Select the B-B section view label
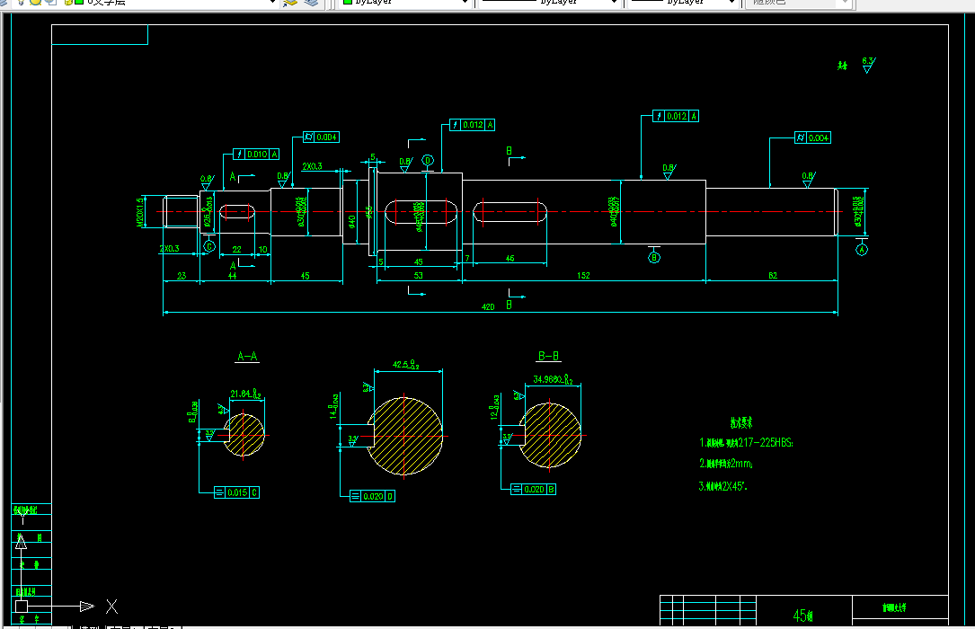 [x=548, y=356]
